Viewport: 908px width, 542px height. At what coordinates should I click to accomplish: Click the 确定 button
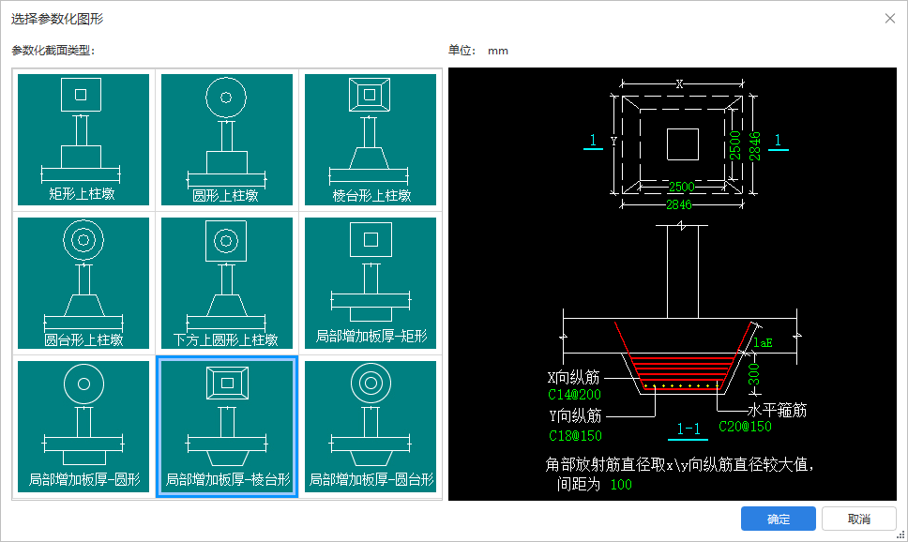779,519
